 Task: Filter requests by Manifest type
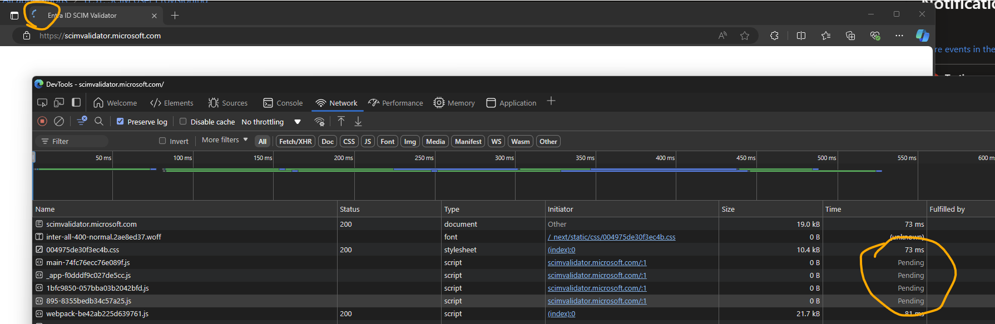(x=468, y=142)
